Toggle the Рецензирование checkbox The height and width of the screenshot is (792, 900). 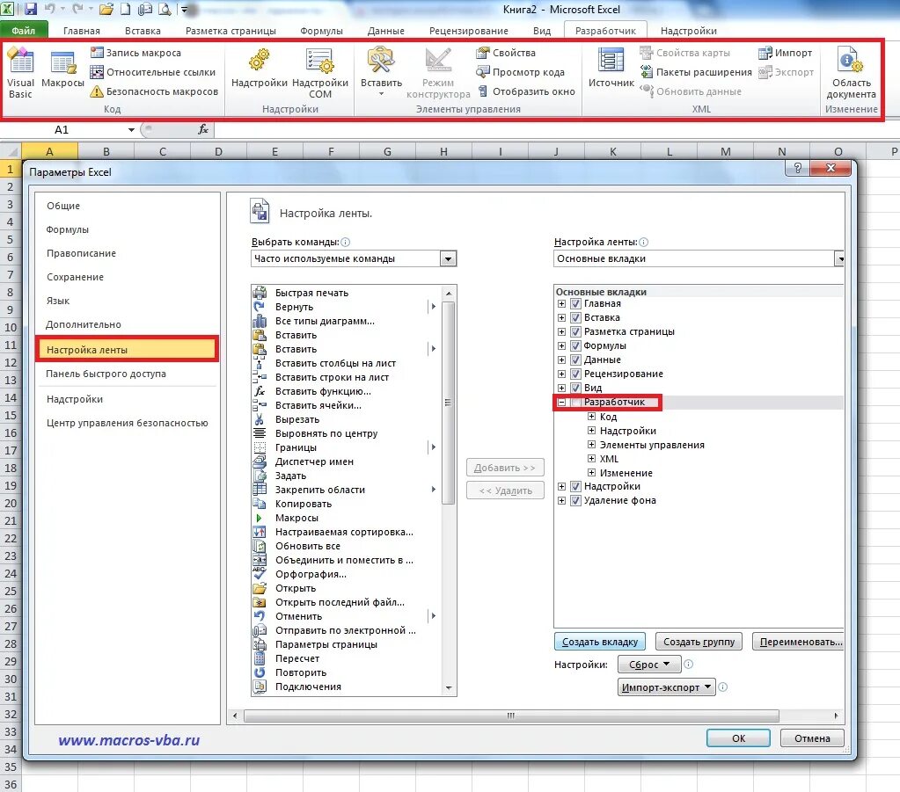575,374
